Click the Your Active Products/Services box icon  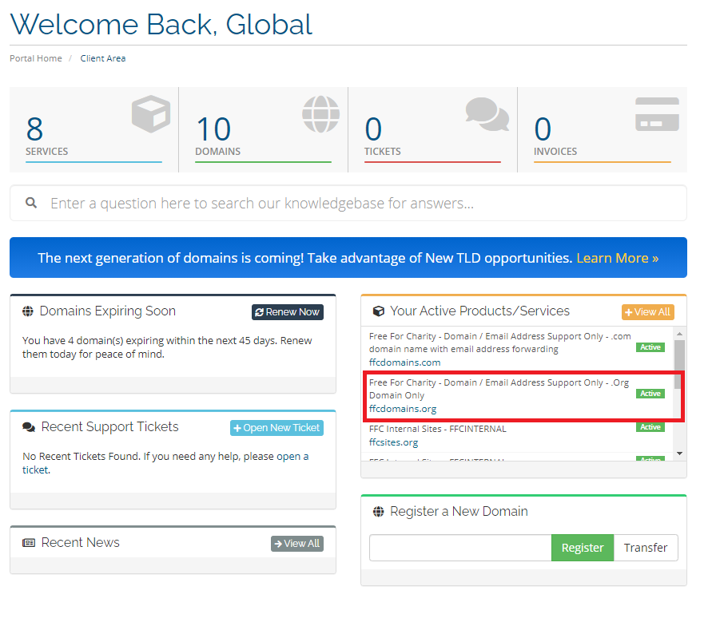[x=379, y=311]
